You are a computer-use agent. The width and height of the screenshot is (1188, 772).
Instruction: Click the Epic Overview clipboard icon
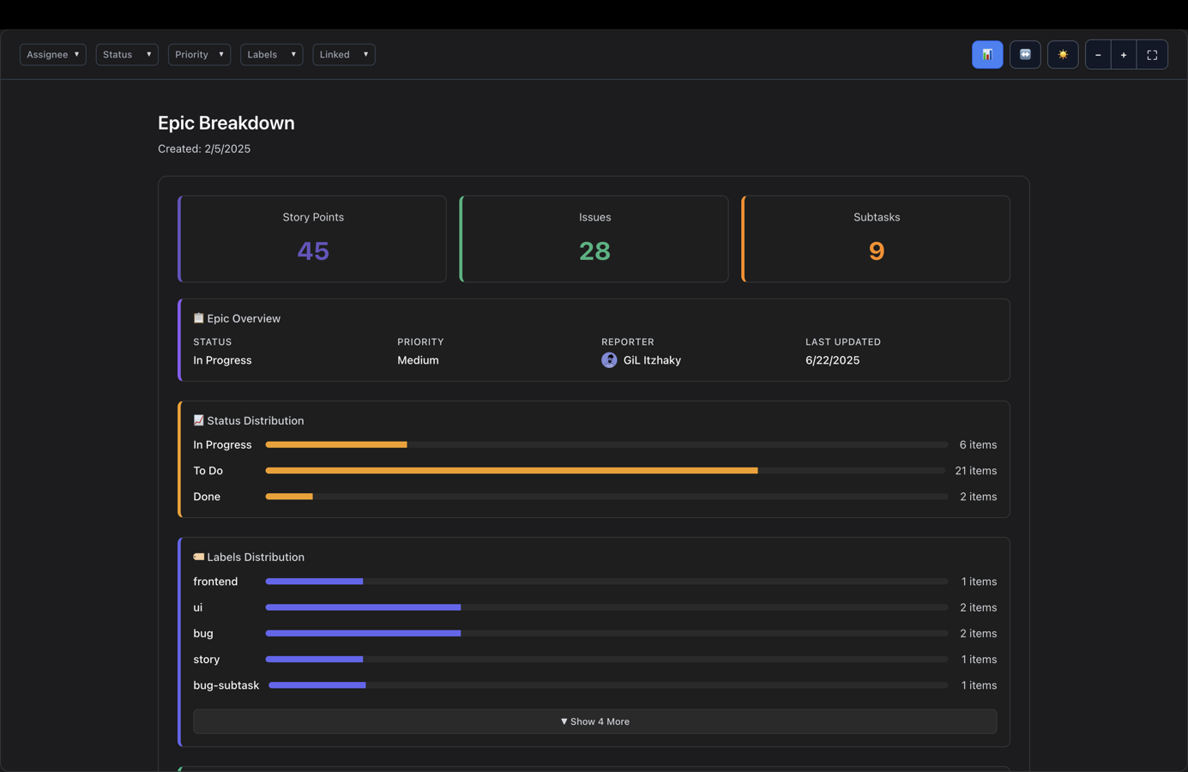pos(198,318)
